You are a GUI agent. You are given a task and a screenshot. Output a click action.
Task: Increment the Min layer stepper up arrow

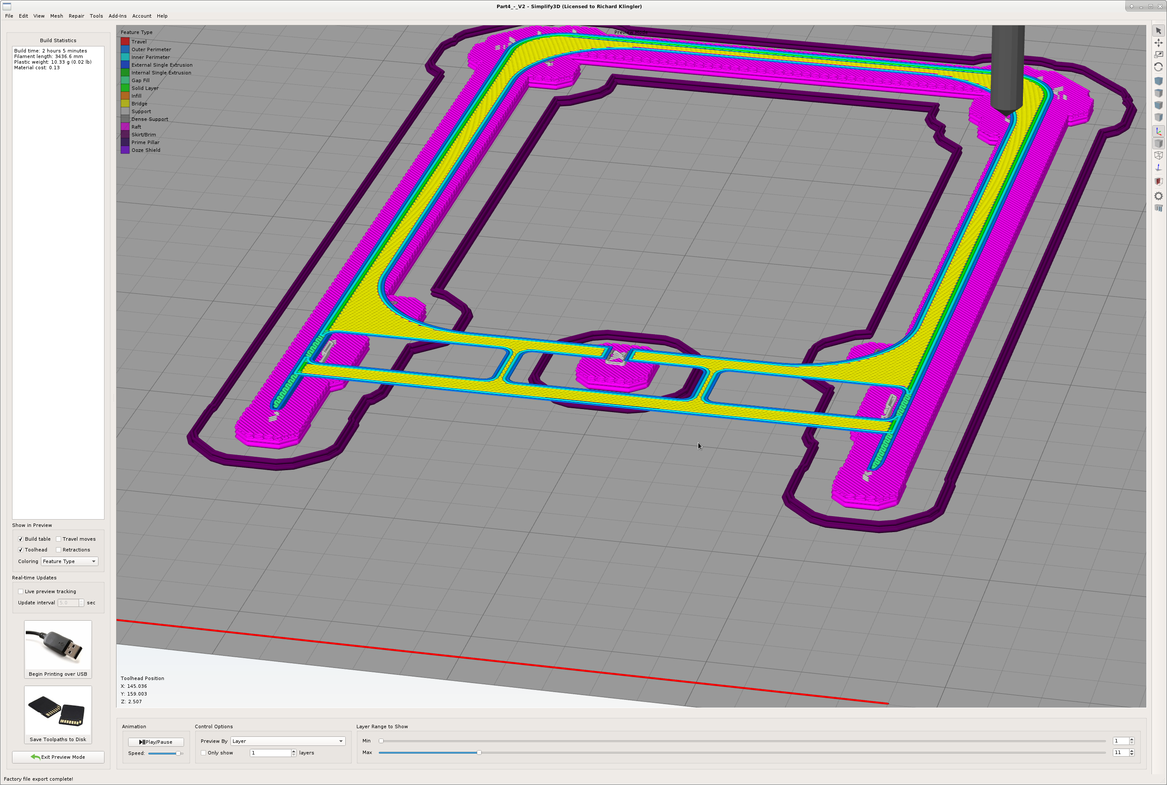(1131, 739)
